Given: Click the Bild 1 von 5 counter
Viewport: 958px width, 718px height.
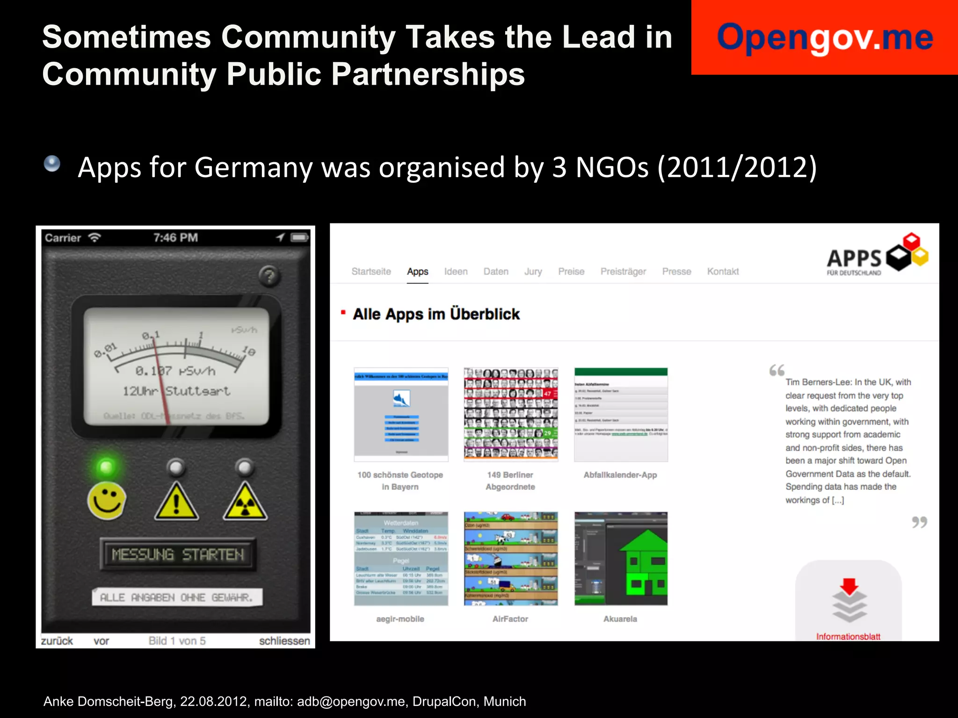Looking at the screenshot, I should [x=177, y=641].
